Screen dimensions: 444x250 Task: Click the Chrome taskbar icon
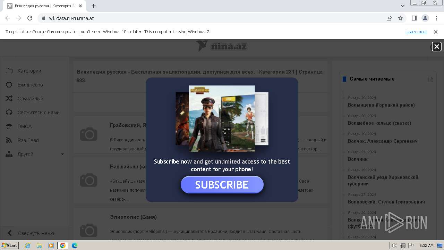click(62, 245)
